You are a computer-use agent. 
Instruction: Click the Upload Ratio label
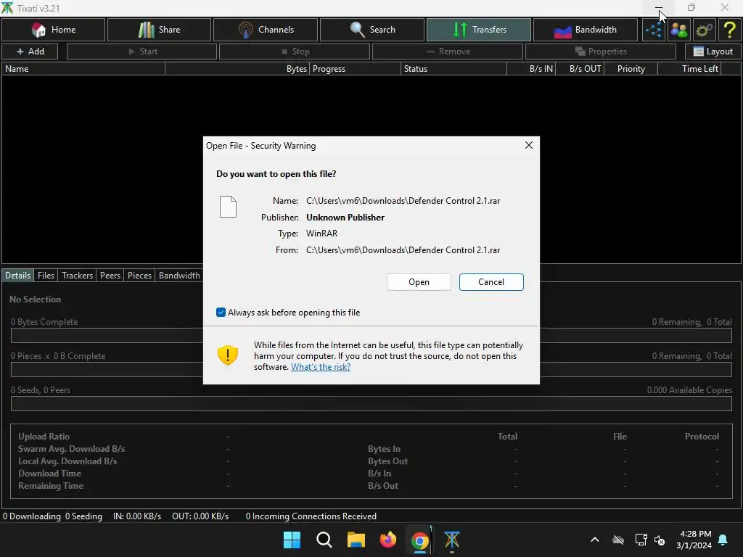click(x=44, y=436)
